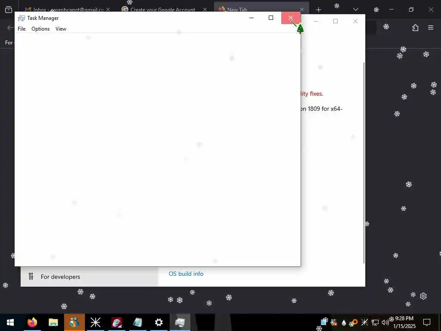Maximize the Settings window
This screenshot has width=441, height=331.
click(x=335, y=21)
